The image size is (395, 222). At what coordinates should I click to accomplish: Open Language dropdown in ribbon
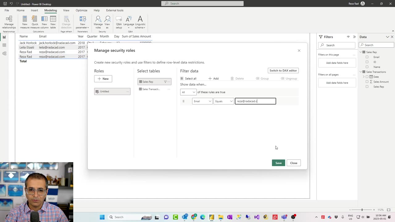pos(129,22)
